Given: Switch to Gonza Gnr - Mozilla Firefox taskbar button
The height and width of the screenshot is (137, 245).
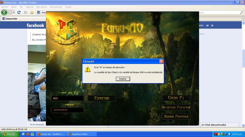Looking at the screenshot, I should [x=51, y=134].
